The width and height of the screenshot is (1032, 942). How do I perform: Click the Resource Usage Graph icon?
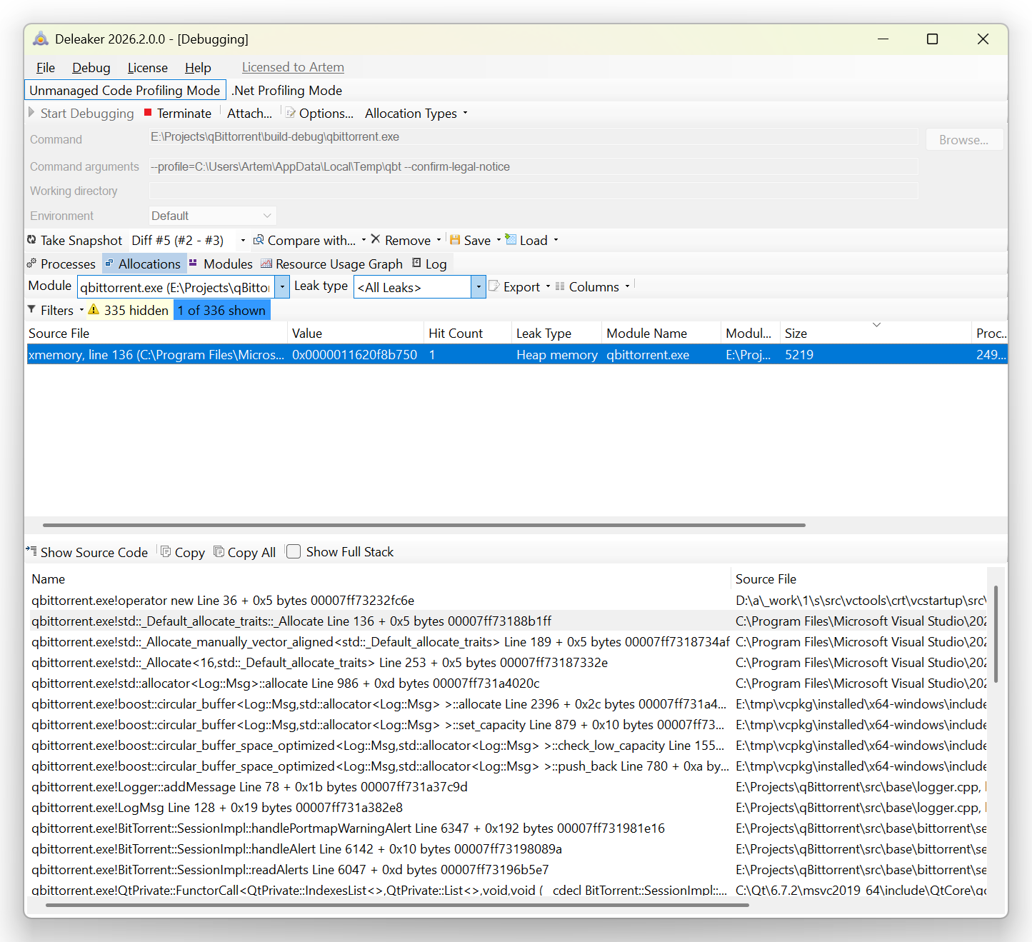click(266, 264)
